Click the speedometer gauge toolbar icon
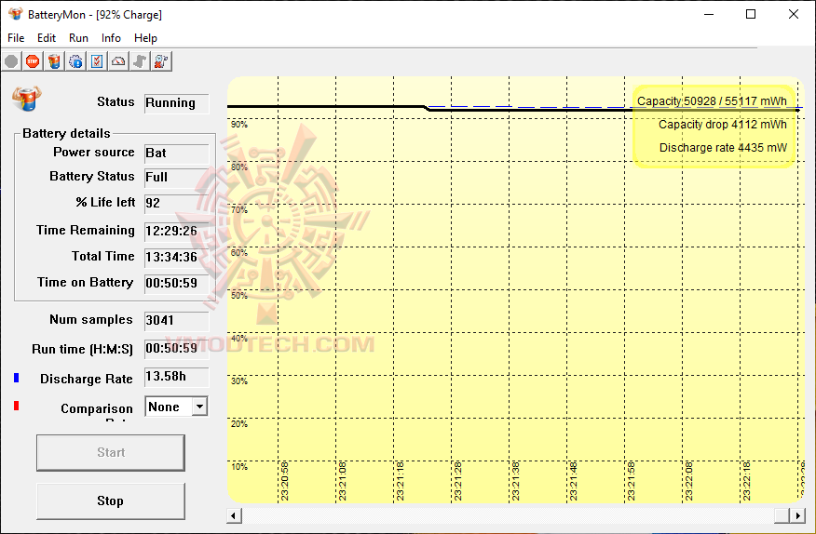Image resolution: width=816 pixels, height=534 pixels. pos(118,61)
